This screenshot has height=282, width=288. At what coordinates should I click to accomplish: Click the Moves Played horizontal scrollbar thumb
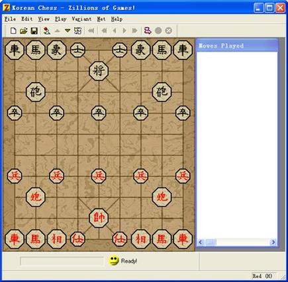pyautogui.click(x=211, y=242)
